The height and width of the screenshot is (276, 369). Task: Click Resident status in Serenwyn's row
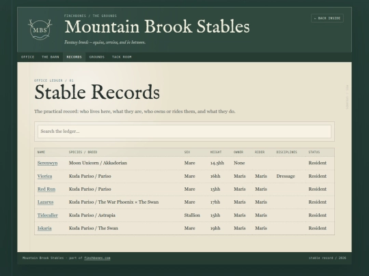tap(318, 163)
